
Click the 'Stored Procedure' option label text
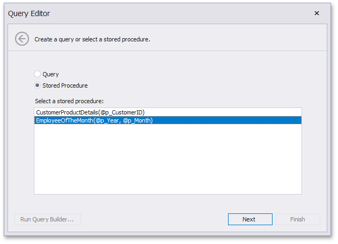pyautogui.click(x=65, y=85)
